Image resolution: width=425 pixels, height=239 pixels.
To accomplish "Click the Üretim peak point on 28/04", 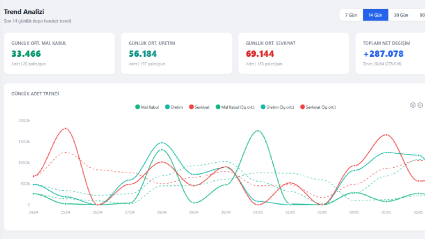I will [x=162, y=143].
